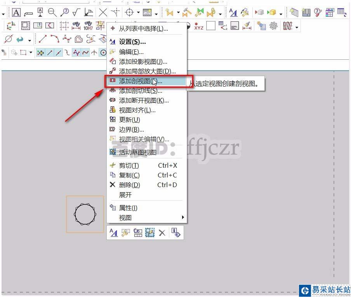Toggle the Intersection snap option
Viewport: 351px width, 297px height.
[94, 53]
